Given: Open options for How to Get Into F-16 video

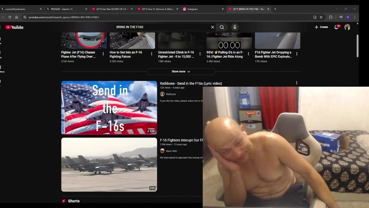Looking at the screenshot, I should pos(152,54).
